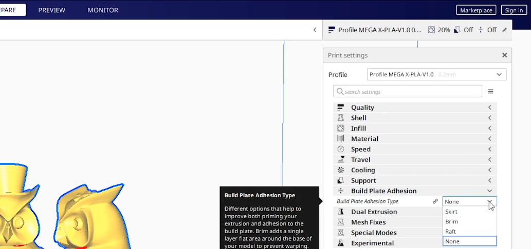The width and height of the screenshot is (531, 249).
Task: Click the Sign in button
Action: [x=514, y=10]
